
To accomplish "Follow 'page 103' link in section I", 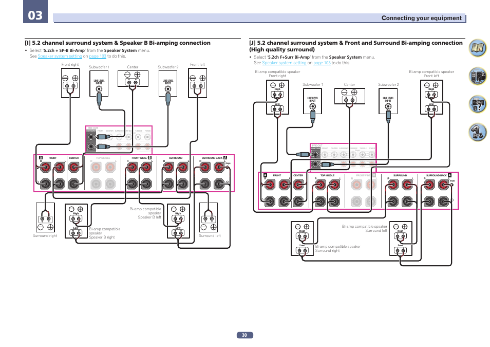I will [98, 56].
